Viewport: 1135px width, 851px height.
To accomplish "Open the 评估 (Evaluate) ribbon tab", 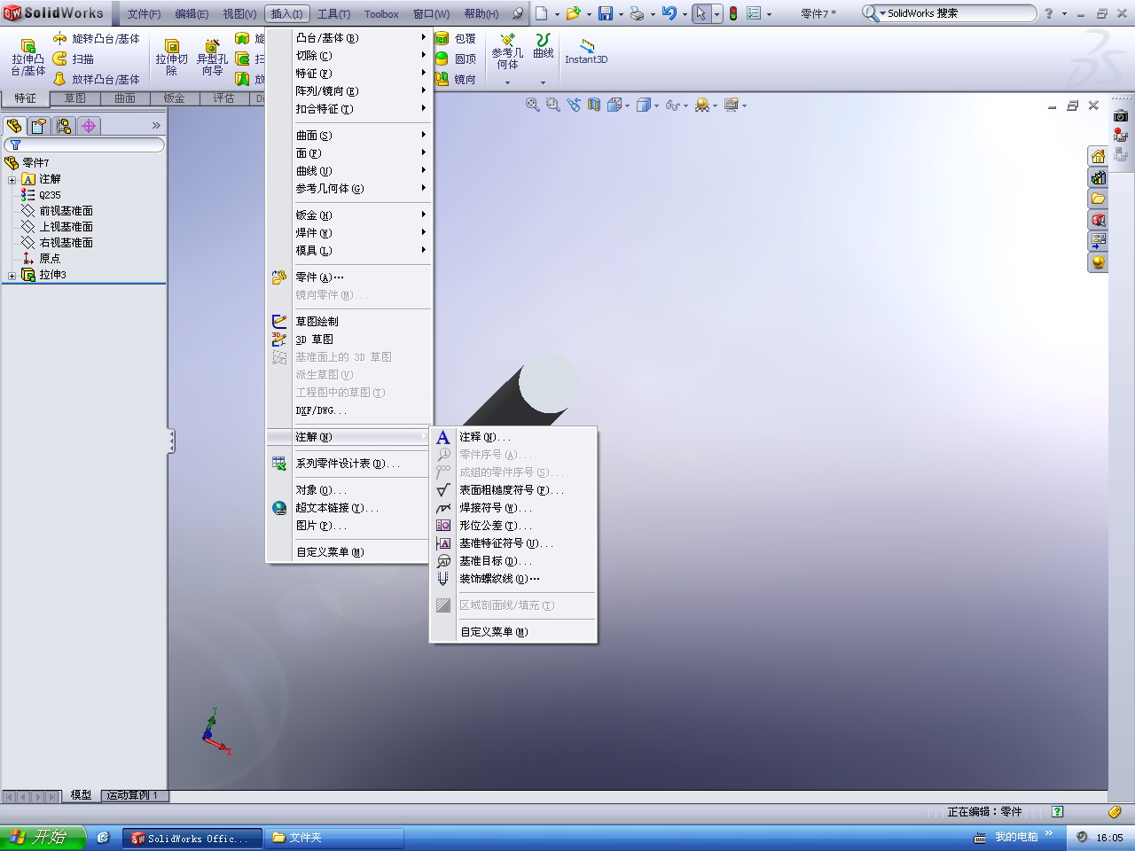I will pyautogui.click(x=223, y=98).
